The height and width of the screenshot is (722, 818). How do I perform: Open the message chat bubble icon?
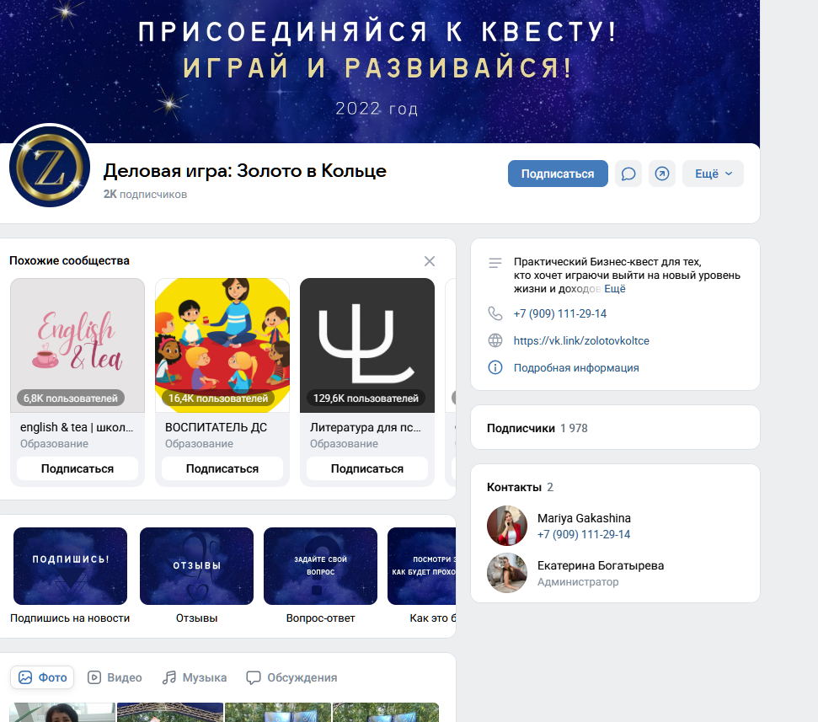[x=628, y=174]
